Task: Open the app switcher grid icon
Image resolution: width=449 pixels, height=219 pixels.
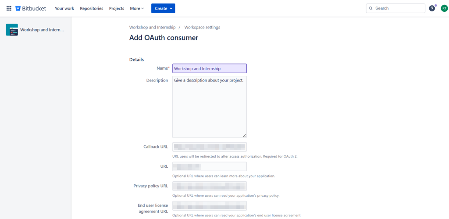Action: 9,8
